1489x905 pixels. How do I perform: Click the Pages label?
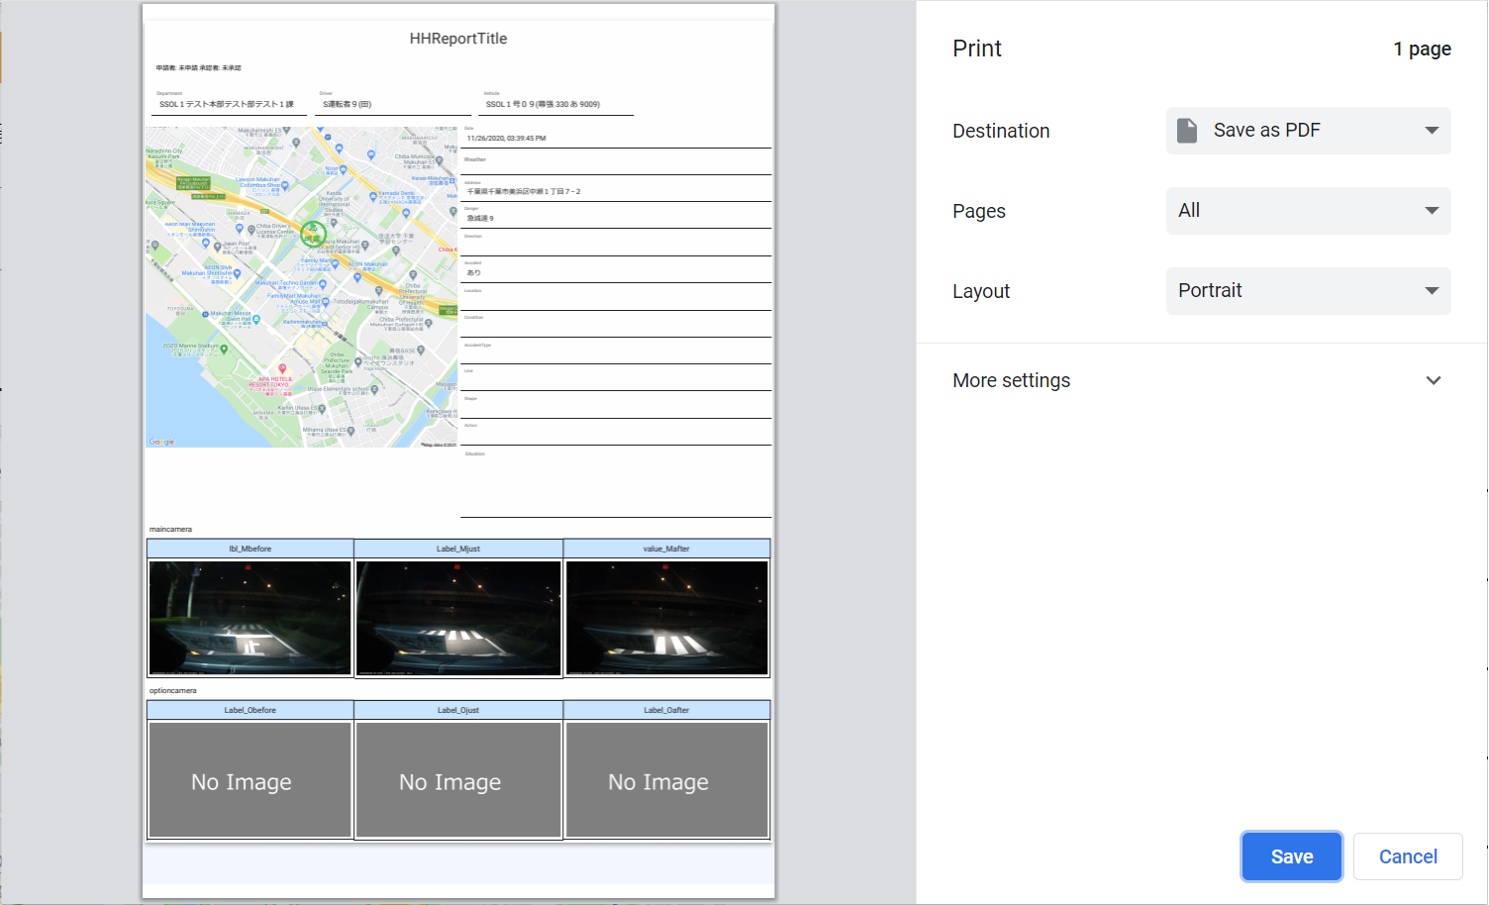(x=979, y=211)
